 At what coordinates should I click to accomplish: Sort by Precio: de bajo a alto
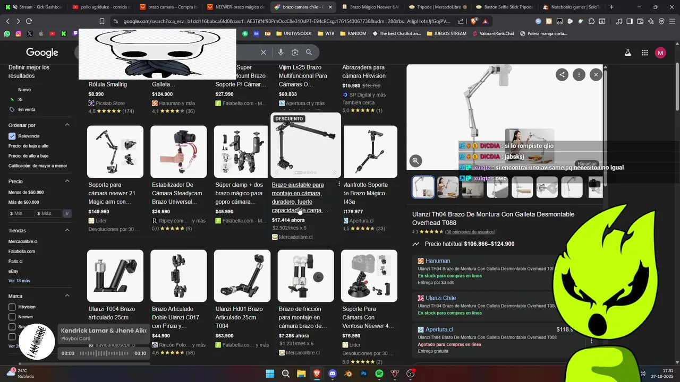(x=29, y=146)
